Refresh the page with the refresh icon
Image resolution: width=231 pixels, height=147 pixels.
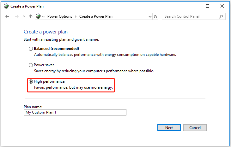point(155,16)
